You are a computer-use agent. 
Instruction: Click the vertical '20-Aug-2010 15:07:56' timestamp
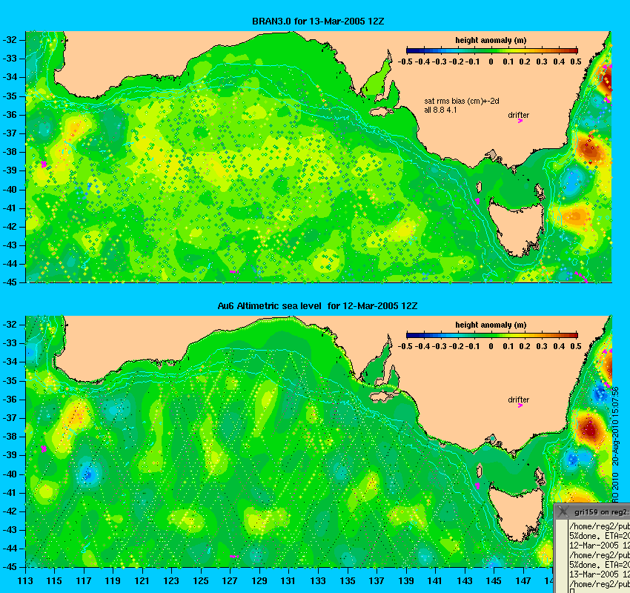[615, 426]
